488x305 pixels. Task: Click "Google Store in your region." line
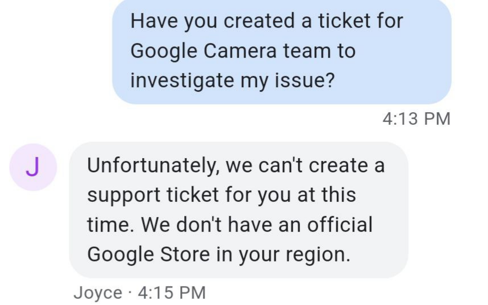[218, 254]
